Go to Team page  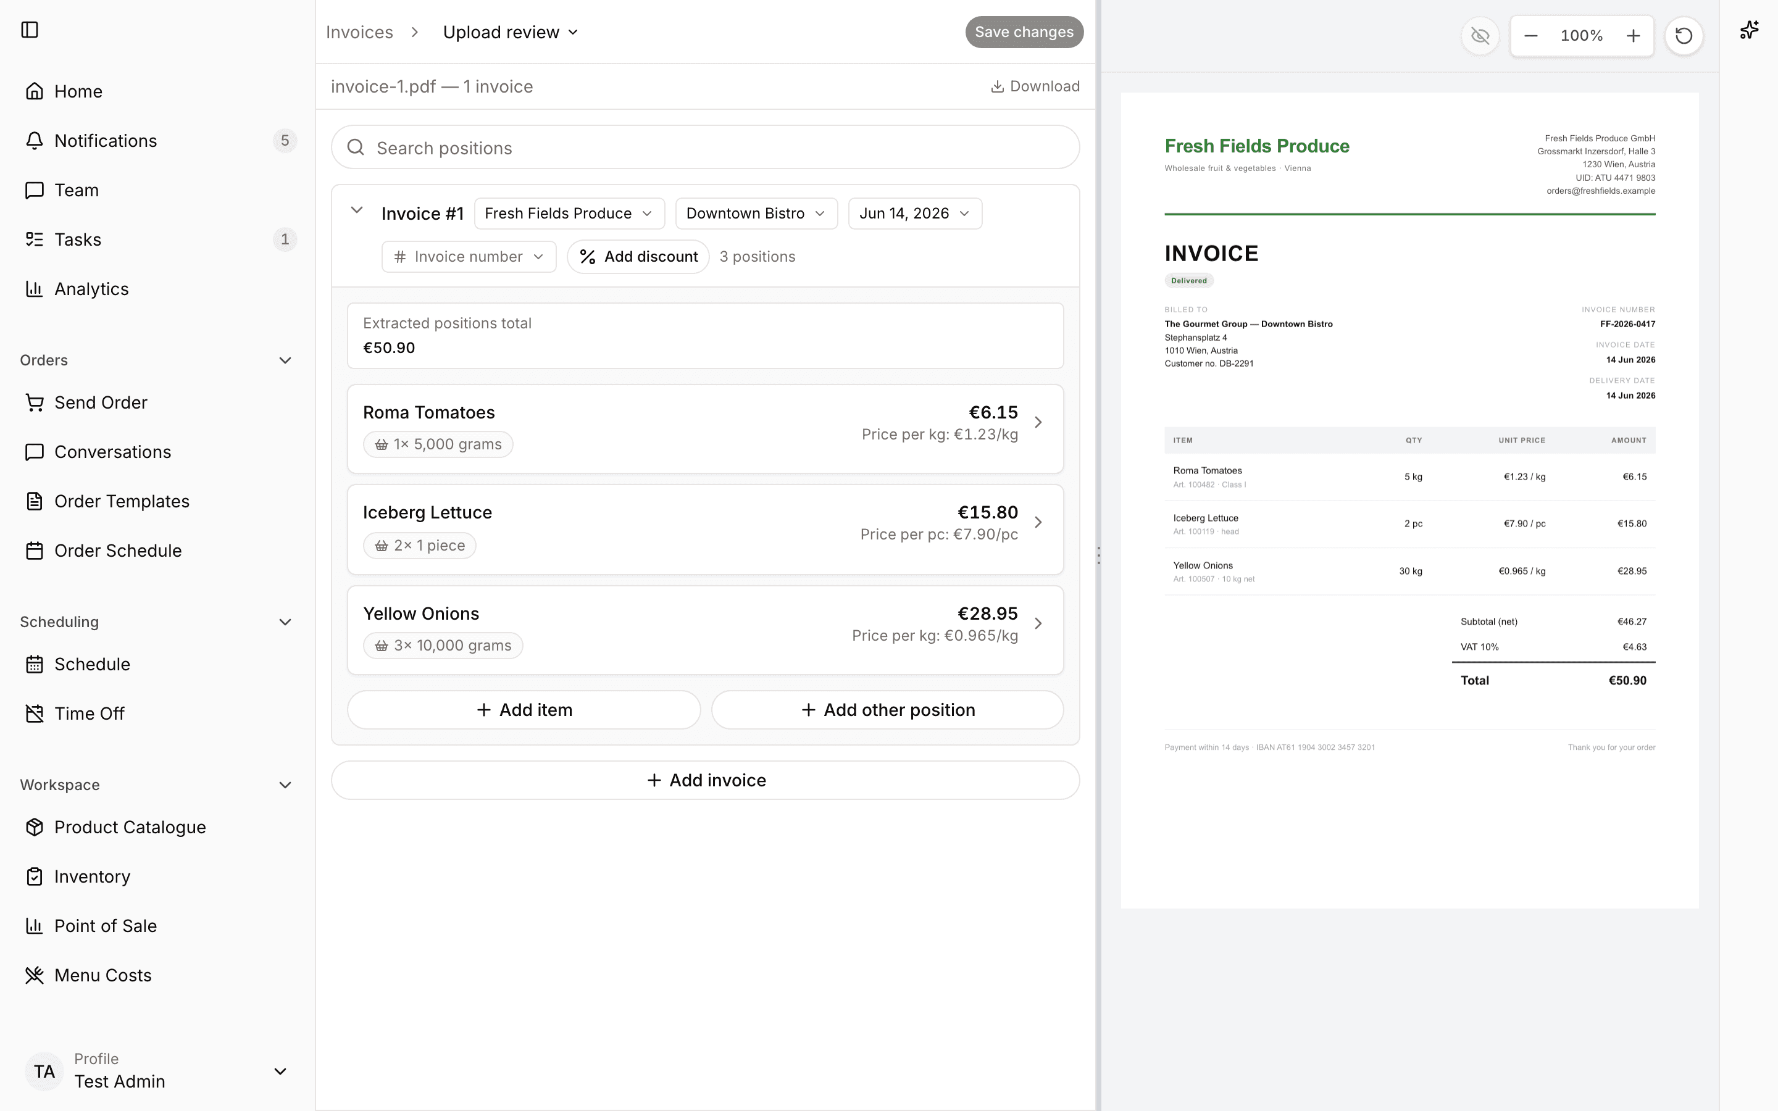click(x=158, y=189)
